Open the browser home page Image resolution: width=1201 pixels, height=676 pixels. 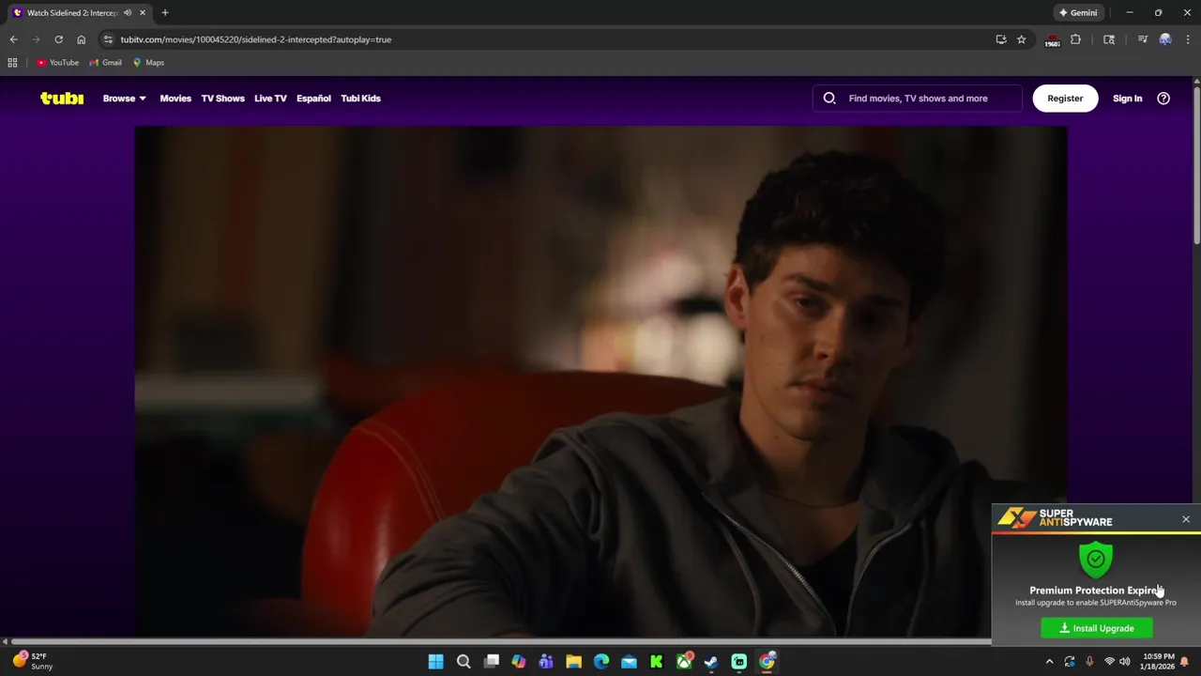click(81, 39)
